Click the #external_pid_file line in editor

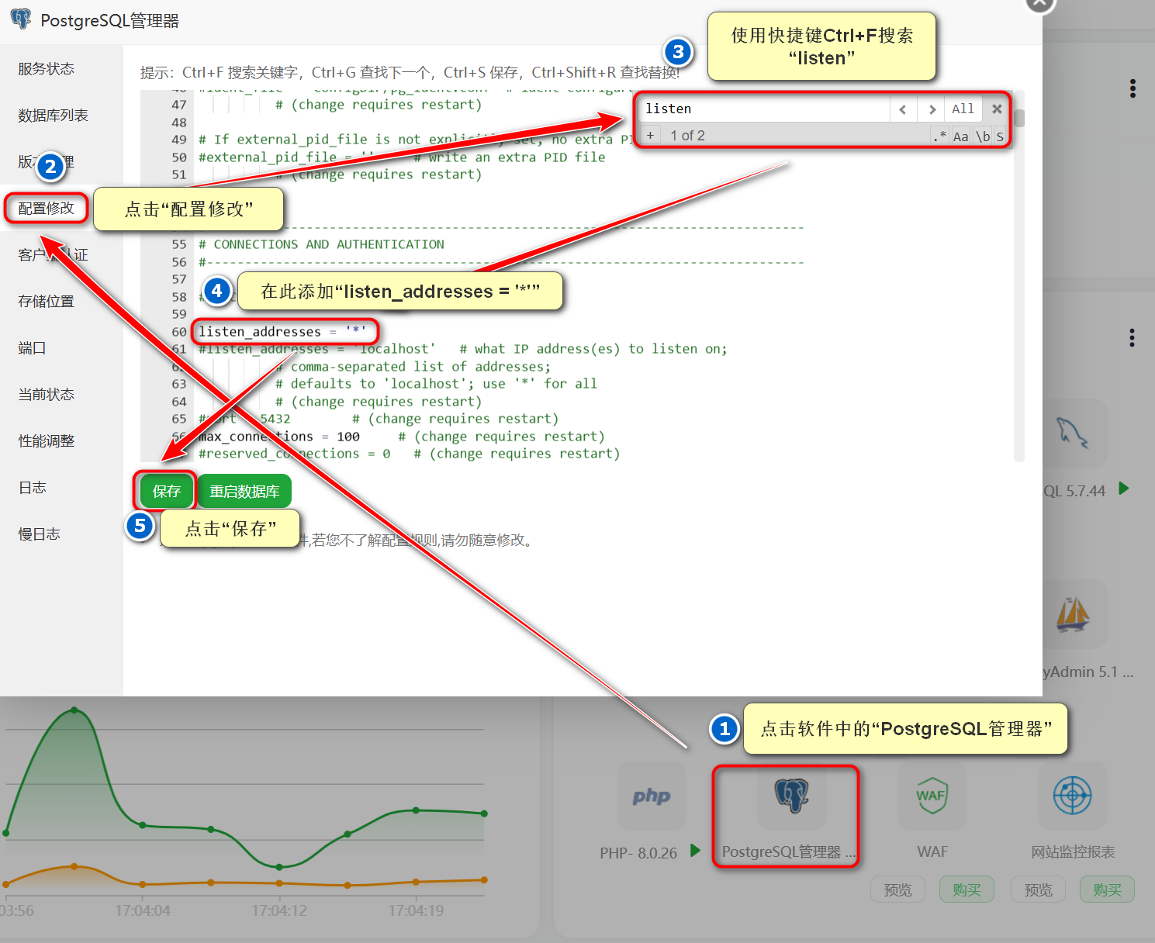(402, 157)
